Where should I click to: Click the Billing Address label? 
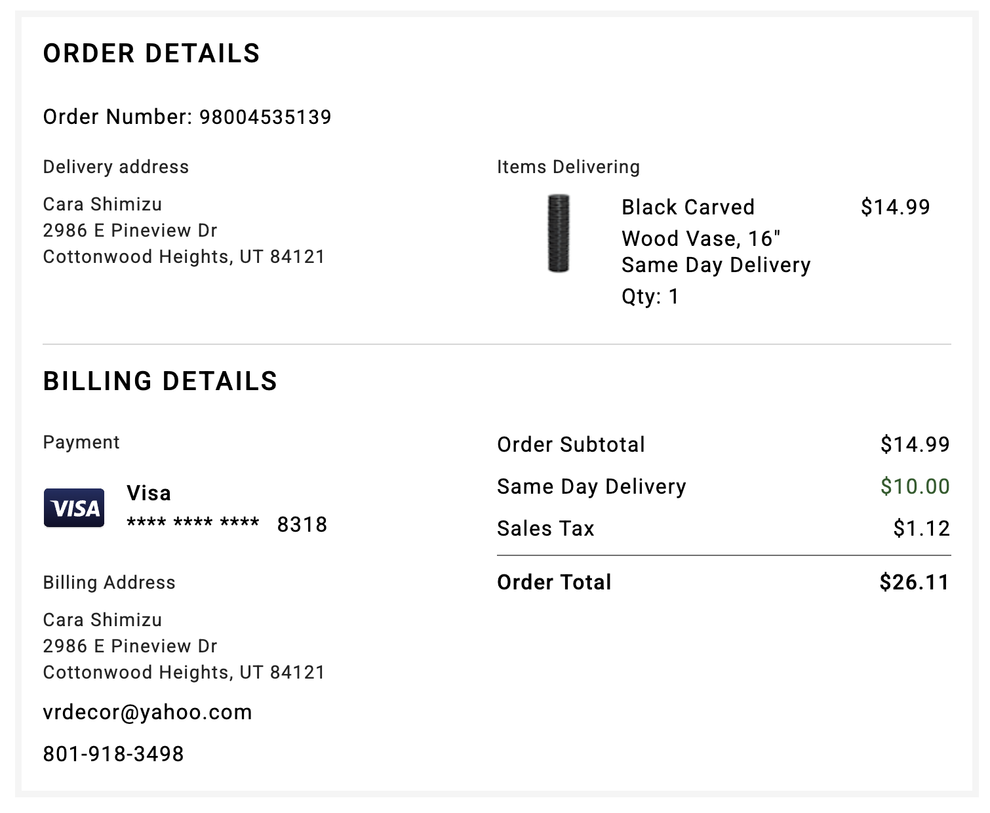coord(109,583)
